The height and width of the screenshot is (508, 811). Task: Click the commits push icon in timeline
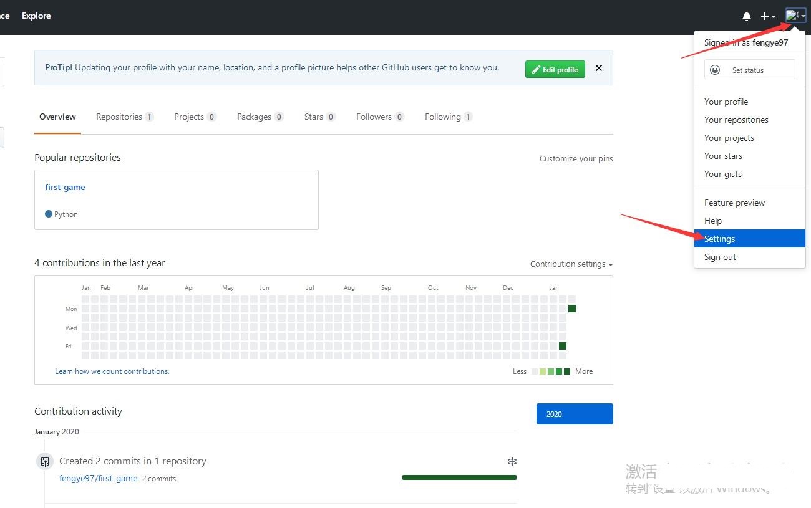click(45, 462)
